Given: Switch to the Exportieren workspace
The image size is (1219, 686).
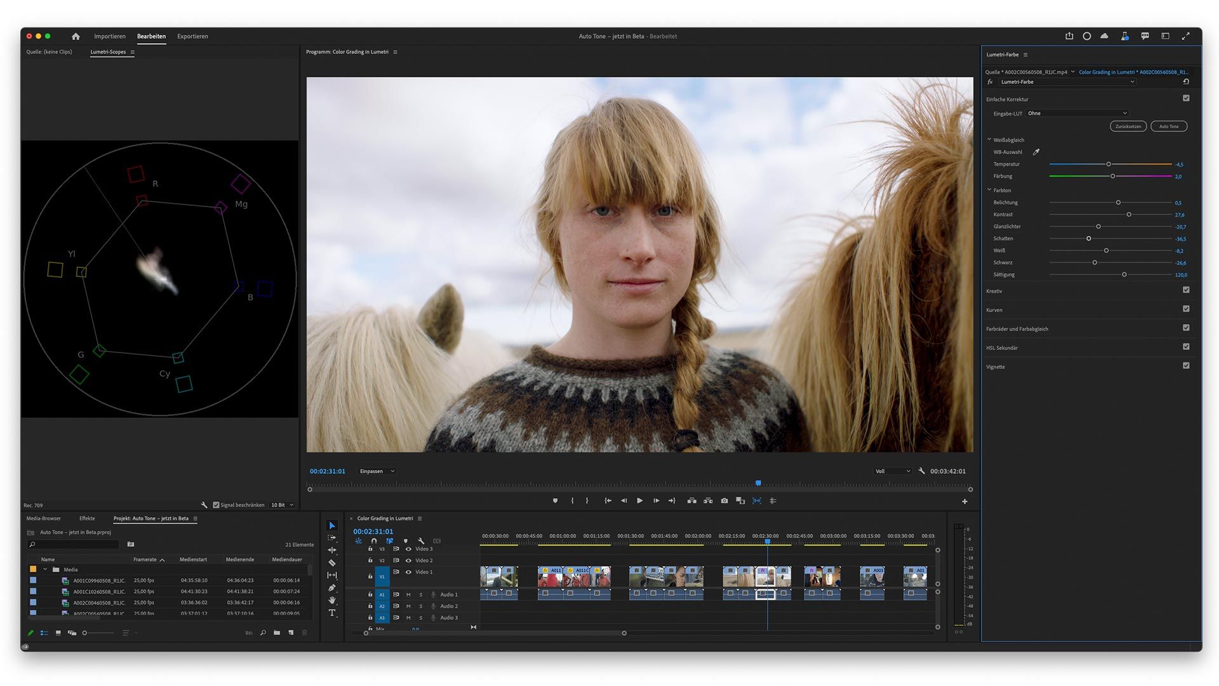Looking at the screenshot, I should pos(192,36).
